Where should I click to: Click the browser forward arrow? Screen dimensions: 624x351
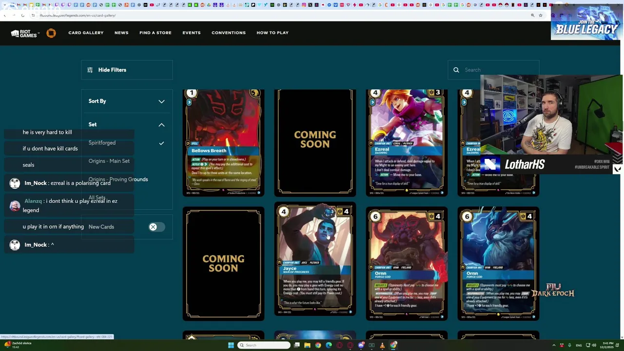(x=14, y=15)
